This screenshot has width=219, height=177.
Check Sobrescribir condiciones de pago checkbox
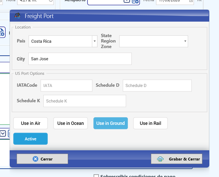click(x=96, y=176)
